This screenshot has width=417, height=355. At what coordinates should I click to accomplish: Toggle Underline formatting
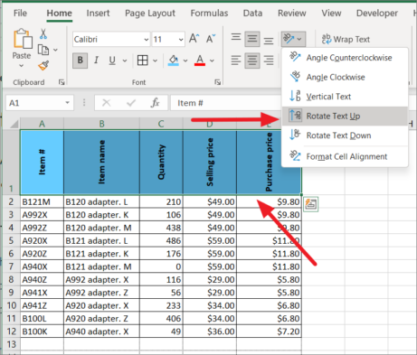pos(112,61)
